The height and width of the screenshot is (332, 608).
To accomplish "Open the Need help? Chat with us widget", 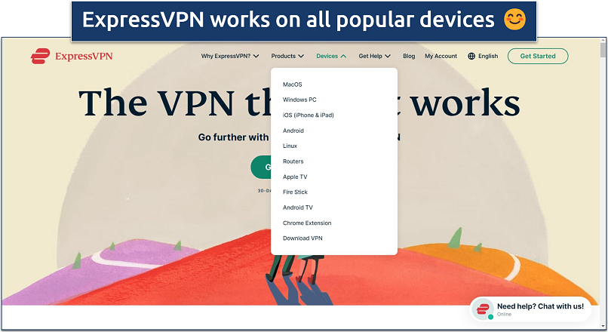I will point(531,309).
